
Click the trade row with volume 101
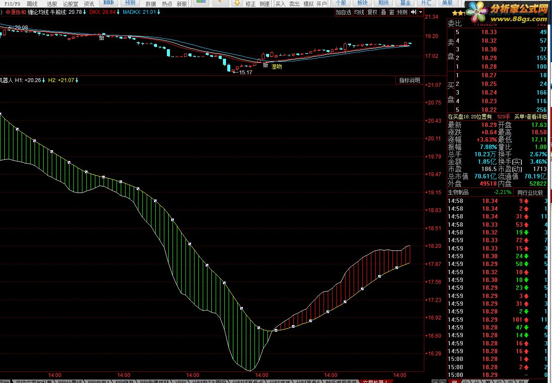tap(498, 320)
